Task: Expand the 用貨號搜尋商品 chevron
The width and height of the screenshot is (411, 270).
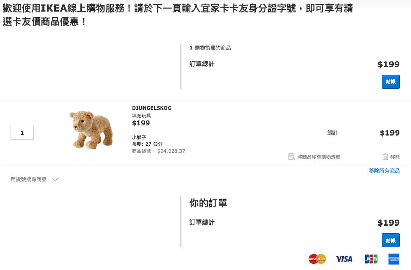Action: (55, 179)
